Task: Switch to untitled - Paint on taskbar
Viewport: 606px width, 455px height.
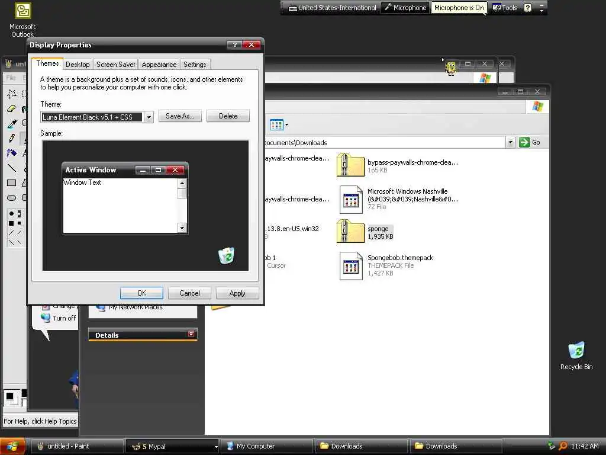Action: (77, 447)
